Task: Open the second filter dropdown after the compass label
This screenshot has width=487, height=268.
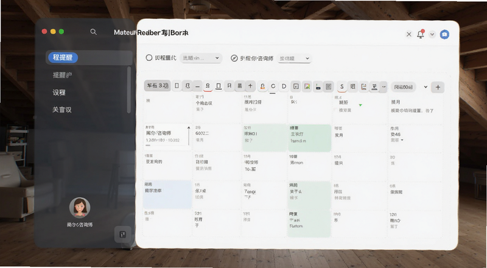Action: pyautogui.click(x=294, y=58)
